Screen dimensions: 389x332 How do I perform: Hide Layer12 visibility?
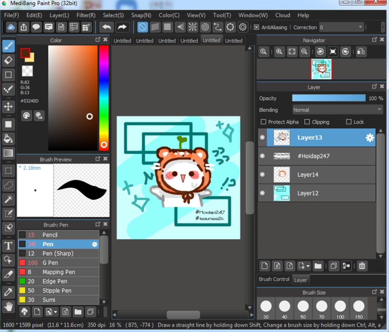click(x=262, y=193)
